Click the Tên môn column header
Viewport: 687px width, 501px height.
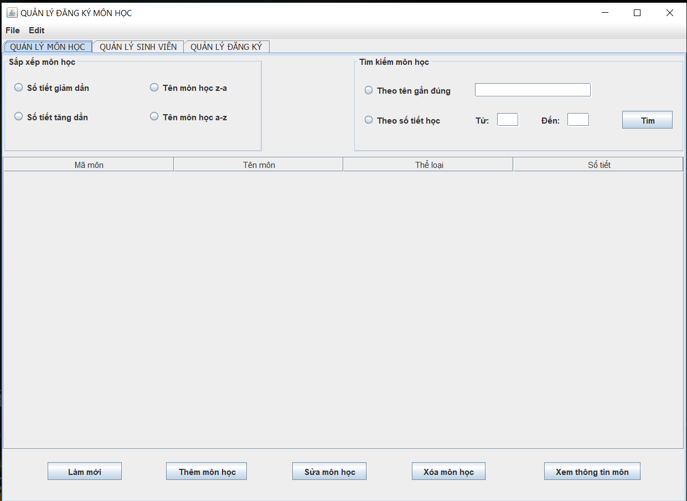click(x=259, y=165)
